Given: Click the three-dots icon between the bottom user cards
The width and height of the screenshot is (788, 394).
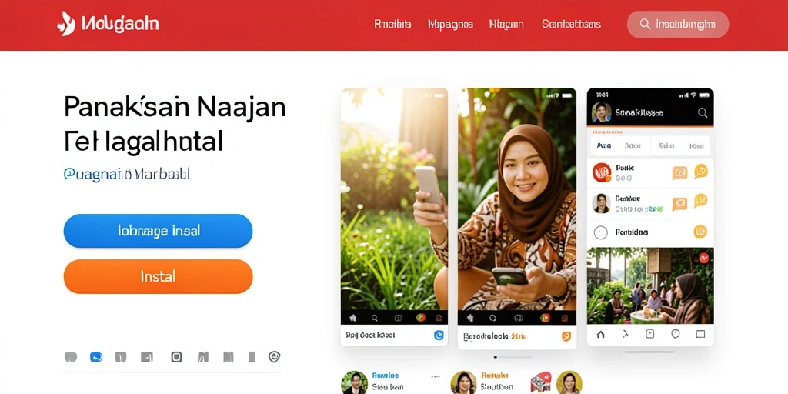Looking at the screenshot, I should pyautogui.click(x=435, y=376).
